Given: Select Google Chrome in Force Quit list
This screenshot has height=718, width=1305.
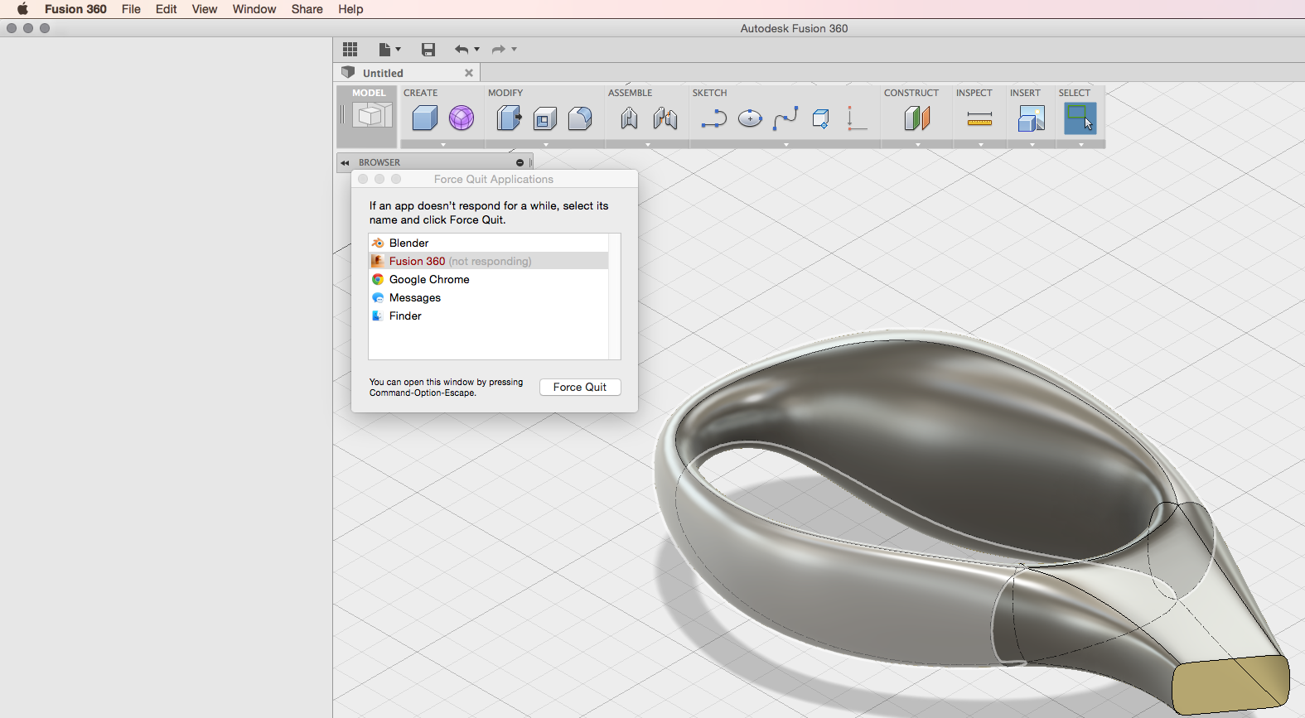Looking at the screenshot, I should [x=488, y=279].
